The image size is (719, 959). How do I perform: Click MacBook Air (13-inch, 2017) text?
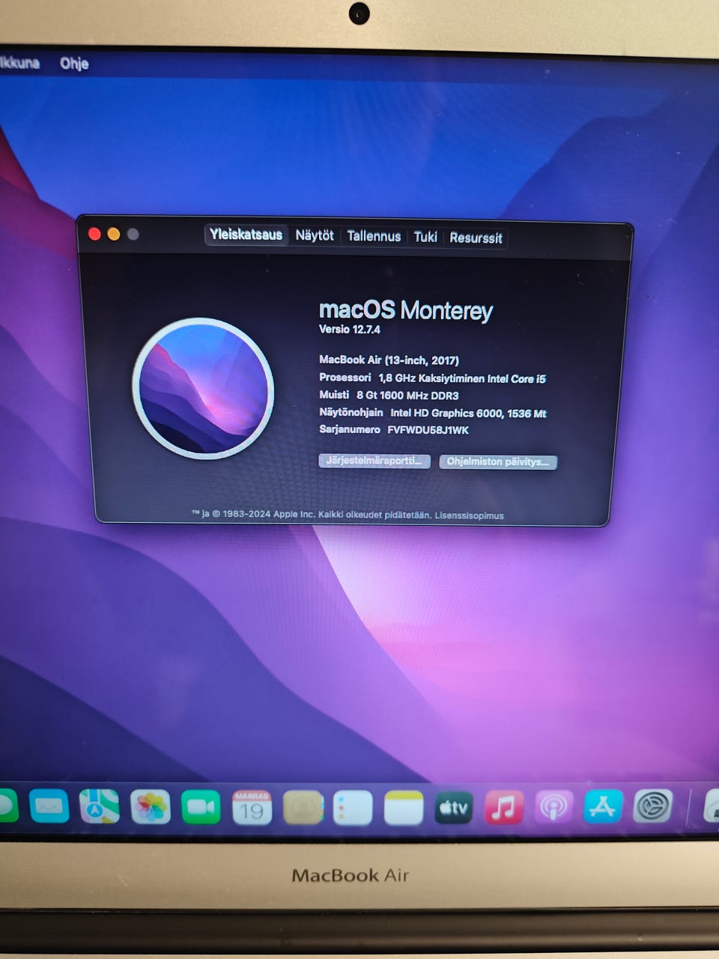[x=389, y=360]
